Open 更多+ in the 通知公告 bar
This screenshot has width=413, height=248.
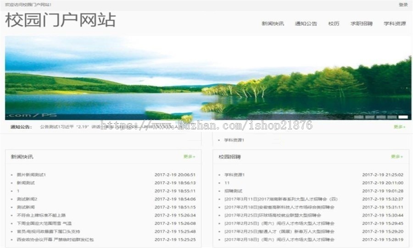[399, 127]
